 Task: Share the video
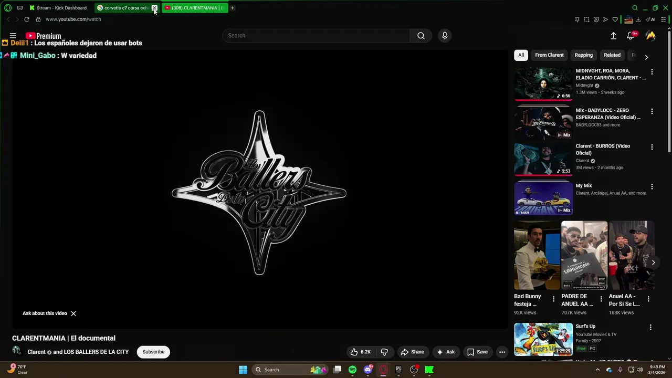(412, 352)
